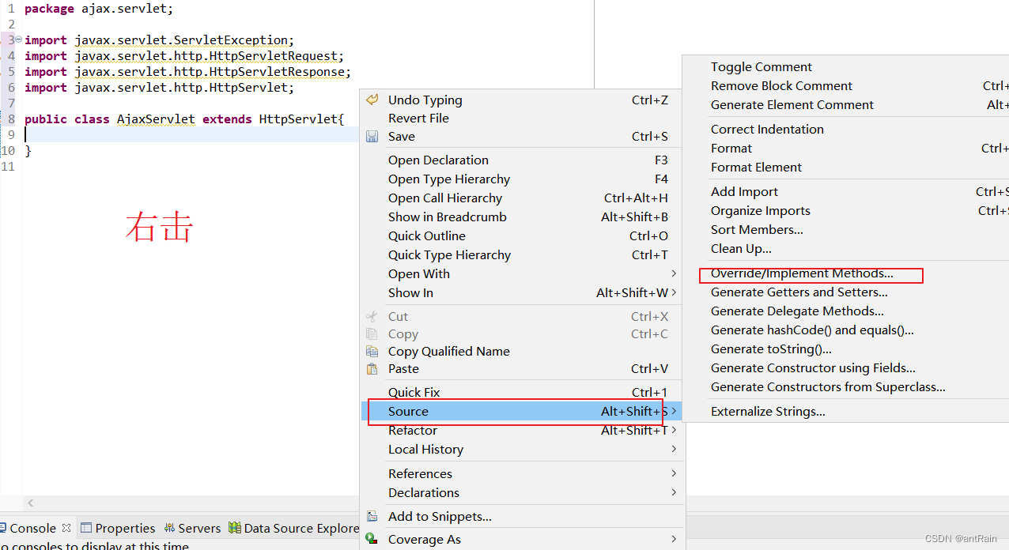Screen dimensions: 1009x550
Task: Collapse the imports fold at line 3
Action: pos(18,40)
